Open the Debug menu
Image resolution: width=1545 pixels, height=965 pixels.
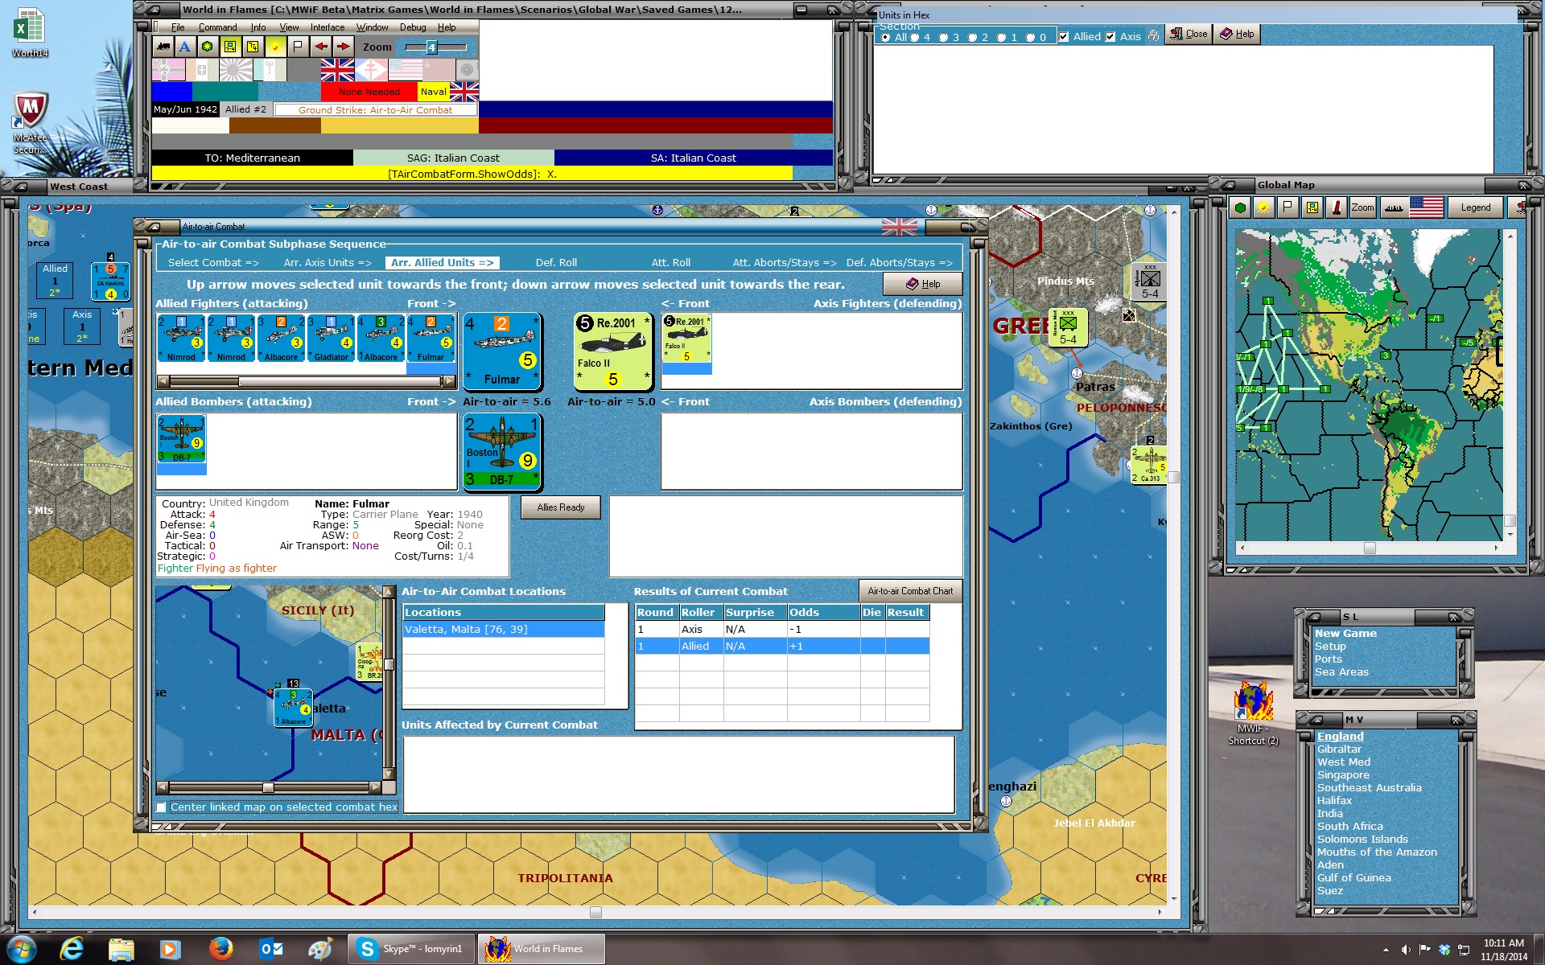[413, 27]
